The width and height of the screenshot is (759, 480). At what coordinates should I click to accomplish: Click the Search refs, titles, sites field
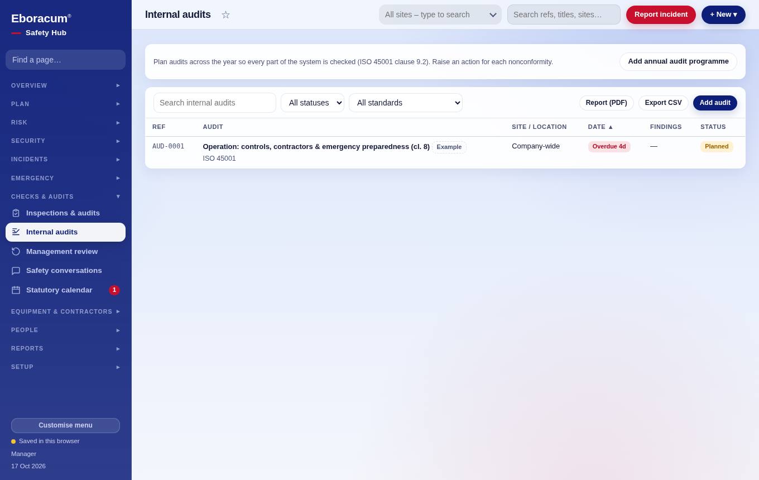(x=564, y=15)
